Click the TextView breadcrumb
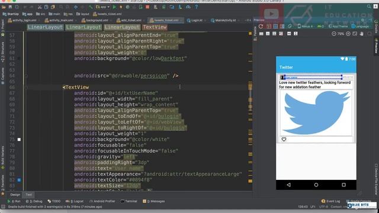 pos(155,27)
